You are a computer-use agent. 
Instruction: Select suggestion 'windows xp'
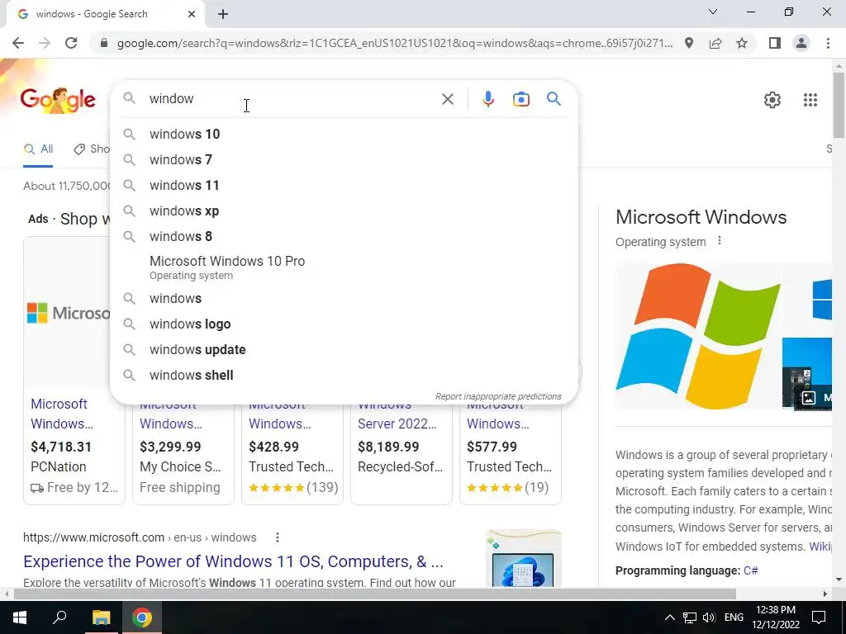(344, 211)
